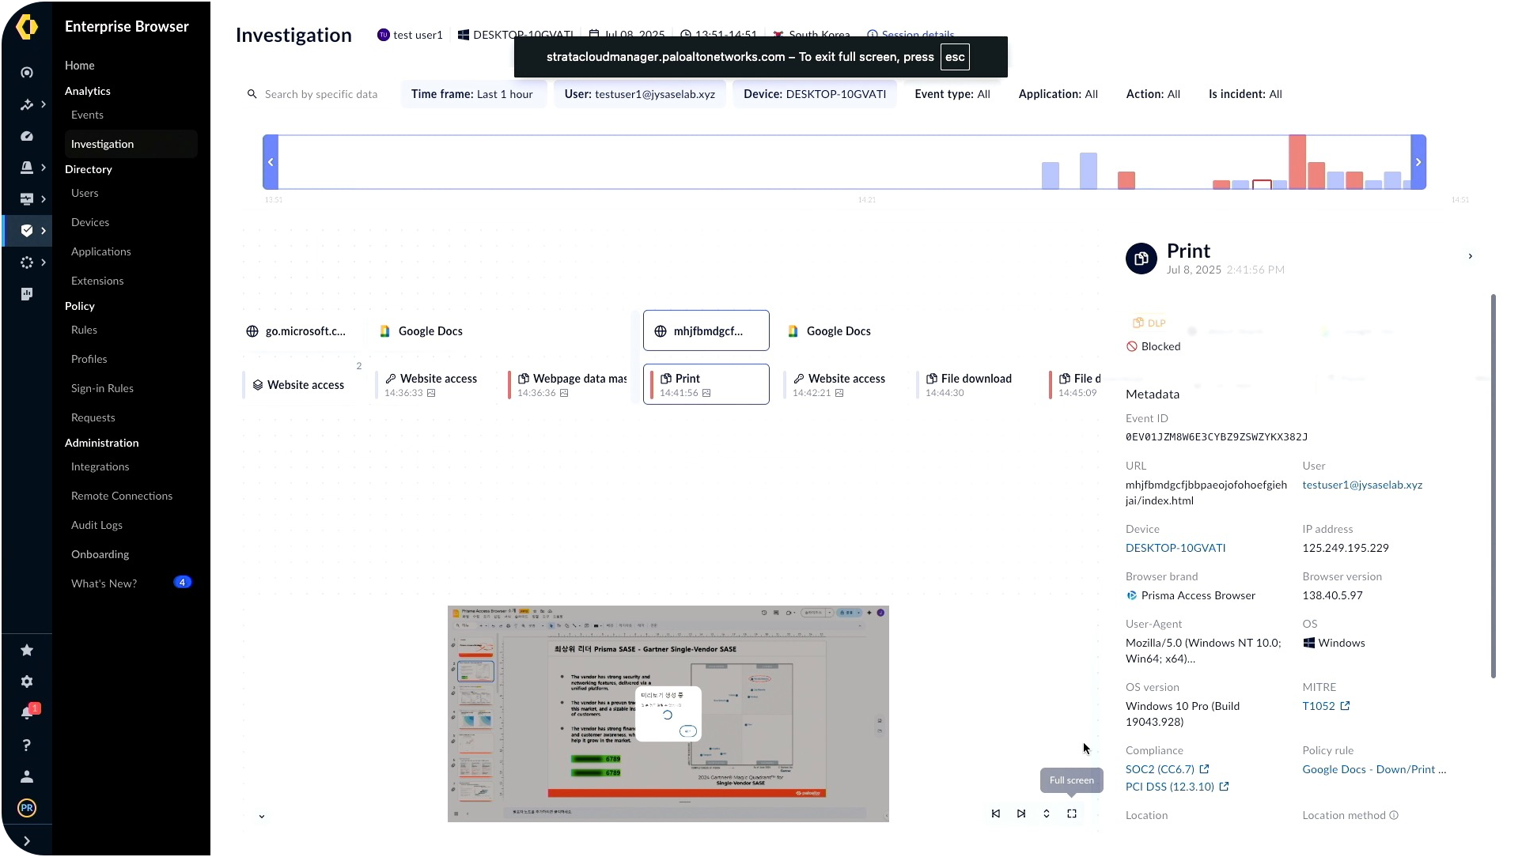Click the collapse vertical arrows icon
1522x857 pixels.
[1047, 814]
